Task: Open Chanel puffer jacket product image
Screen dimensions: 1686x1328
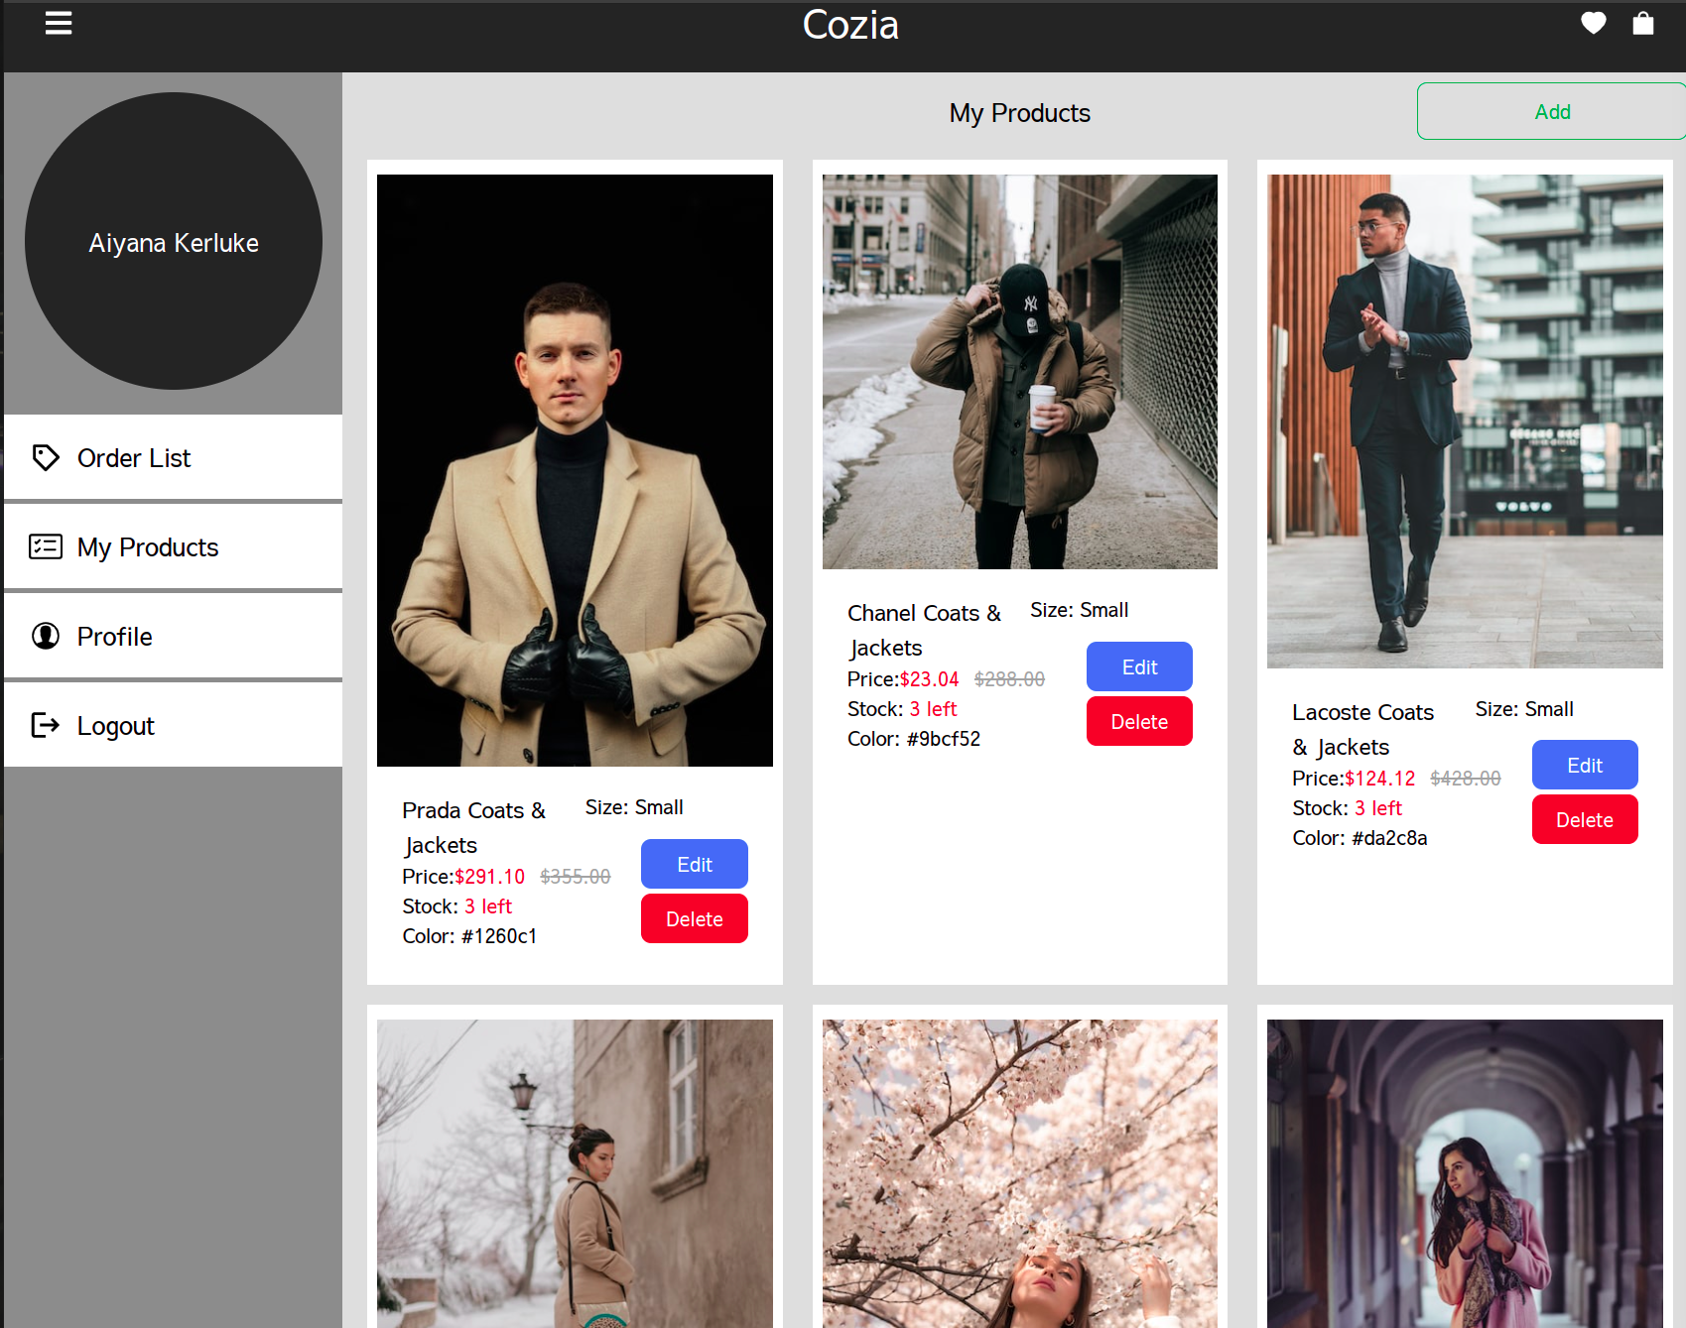Action: click(x=1020, y=372)
